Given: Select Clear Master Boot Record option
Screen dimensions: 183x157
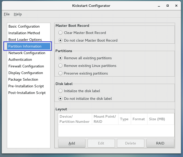Looking at the screenshot, I should click(60, 33).
